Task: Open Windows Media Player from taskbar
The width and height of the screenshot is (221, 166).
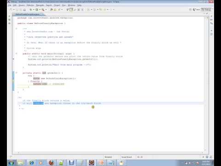Action: [x=41, y=163]
